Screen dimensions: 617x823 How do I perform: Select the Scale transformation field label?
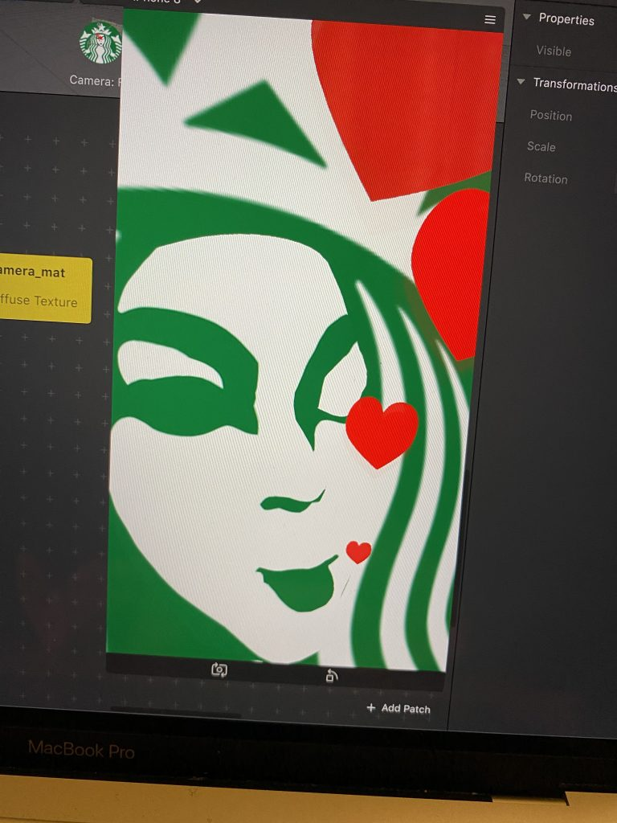tap(541, 146)
